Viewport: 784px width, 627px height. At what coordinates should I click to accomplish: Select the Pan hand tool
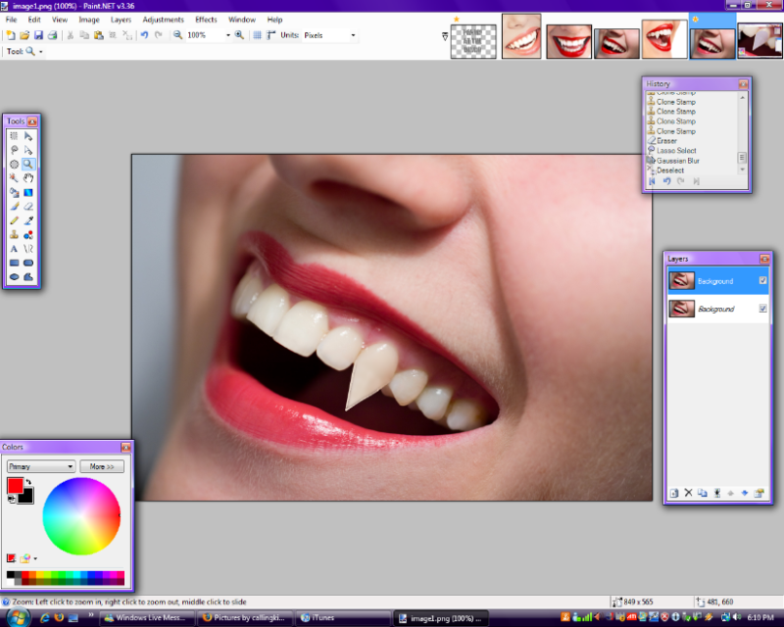(28, 178)
